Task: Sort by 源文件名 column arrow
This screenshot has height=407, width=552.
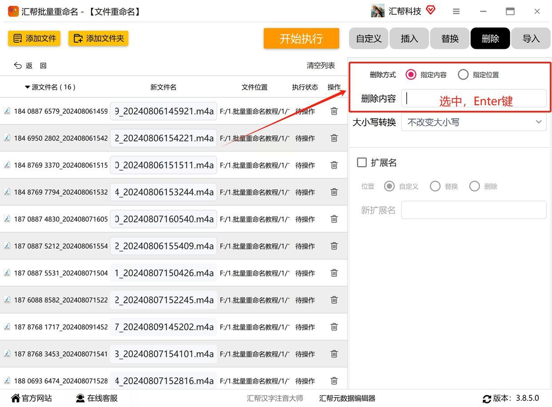Action: coord(28,87)
